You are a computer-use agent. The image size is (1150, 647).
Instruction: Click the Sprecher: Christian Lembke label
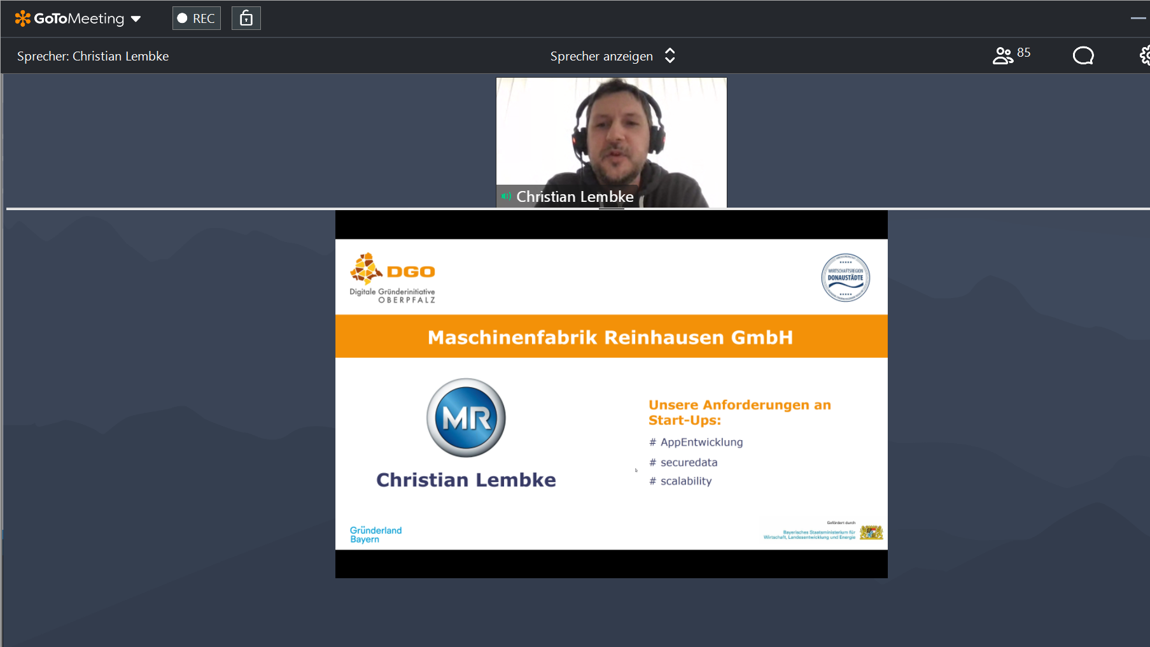click(x=93, y=56)
